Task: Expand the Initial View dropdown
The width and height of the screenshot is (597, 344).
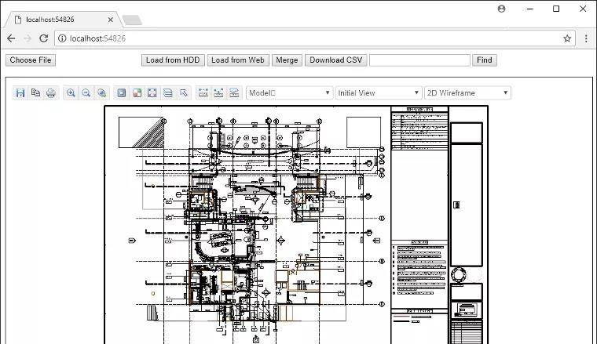Action: click(x=378, y=93)
